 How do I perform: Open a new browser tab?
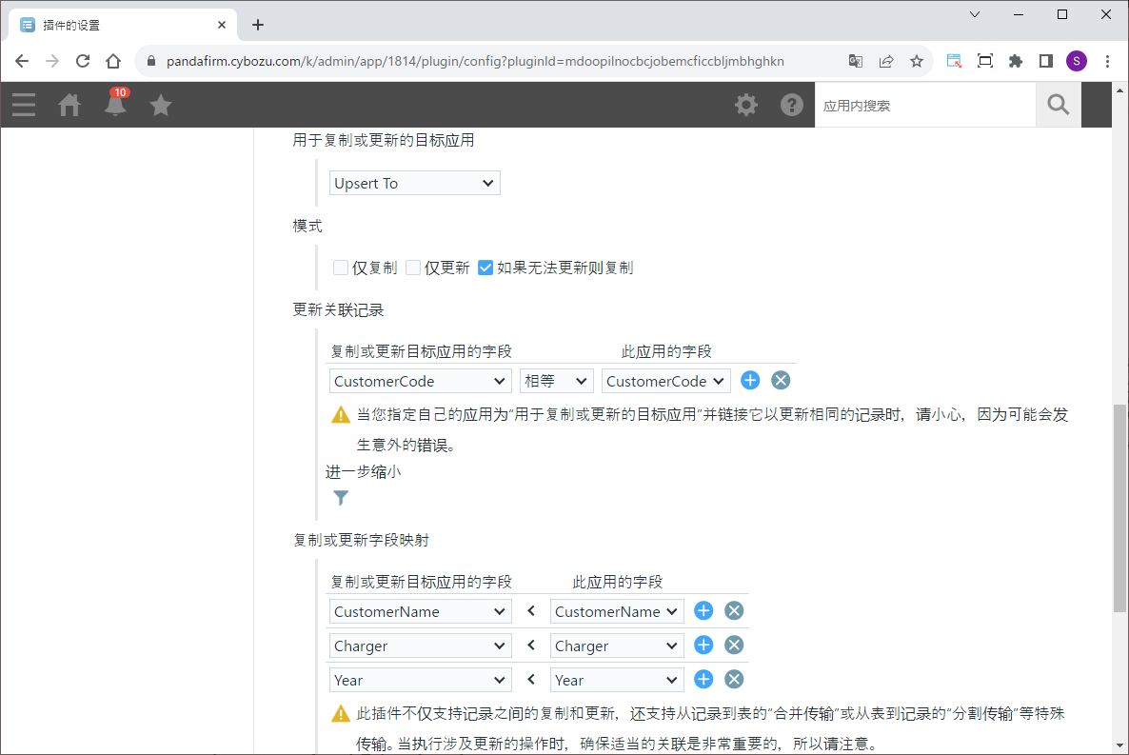point(258,25)
